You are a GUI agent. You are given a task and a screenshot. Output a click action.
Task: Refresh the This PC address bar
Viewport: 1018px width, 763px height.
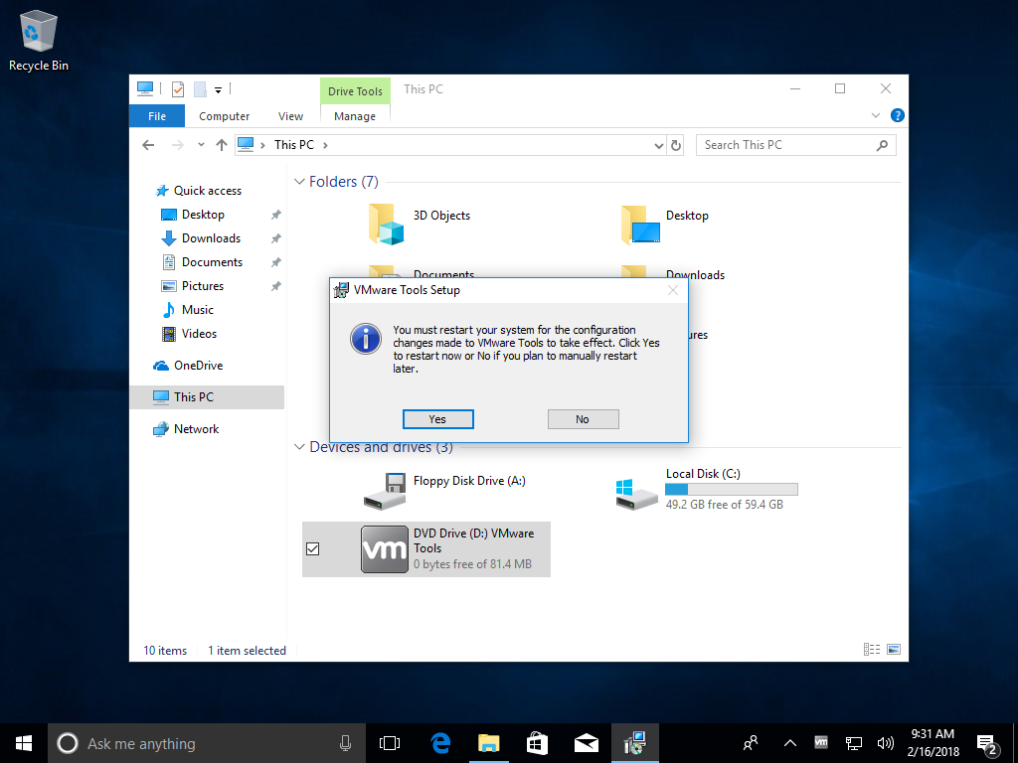tap(676, 145)
